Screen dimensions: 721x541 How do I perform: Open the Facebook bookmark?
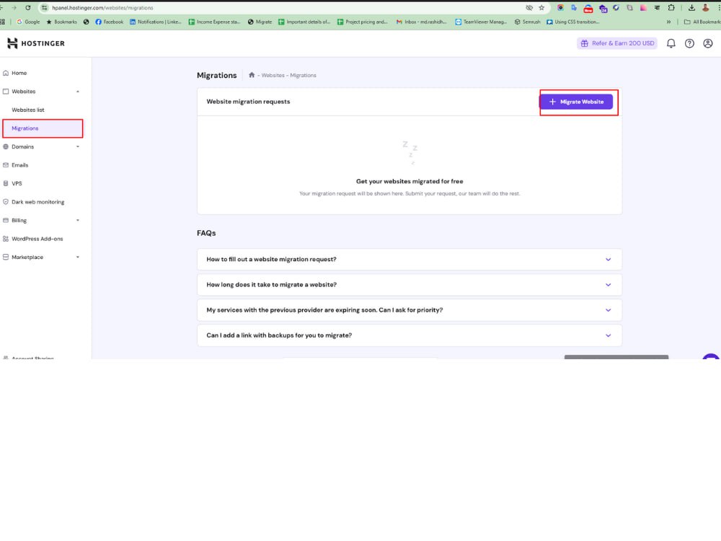(x=110, y=22)
